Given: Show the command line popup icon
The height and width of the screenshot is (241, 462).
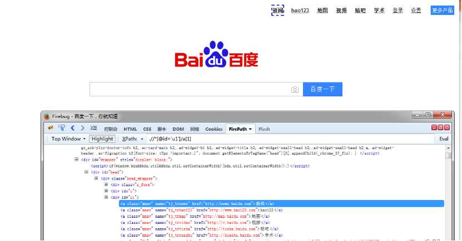Looking at the screenshot, I should tap(93, 128).
